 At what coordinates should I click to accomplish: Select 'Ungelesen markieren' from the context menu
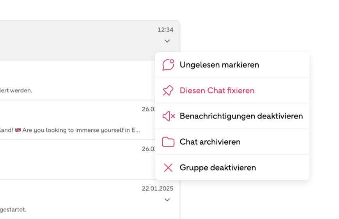tap(232, 65)
